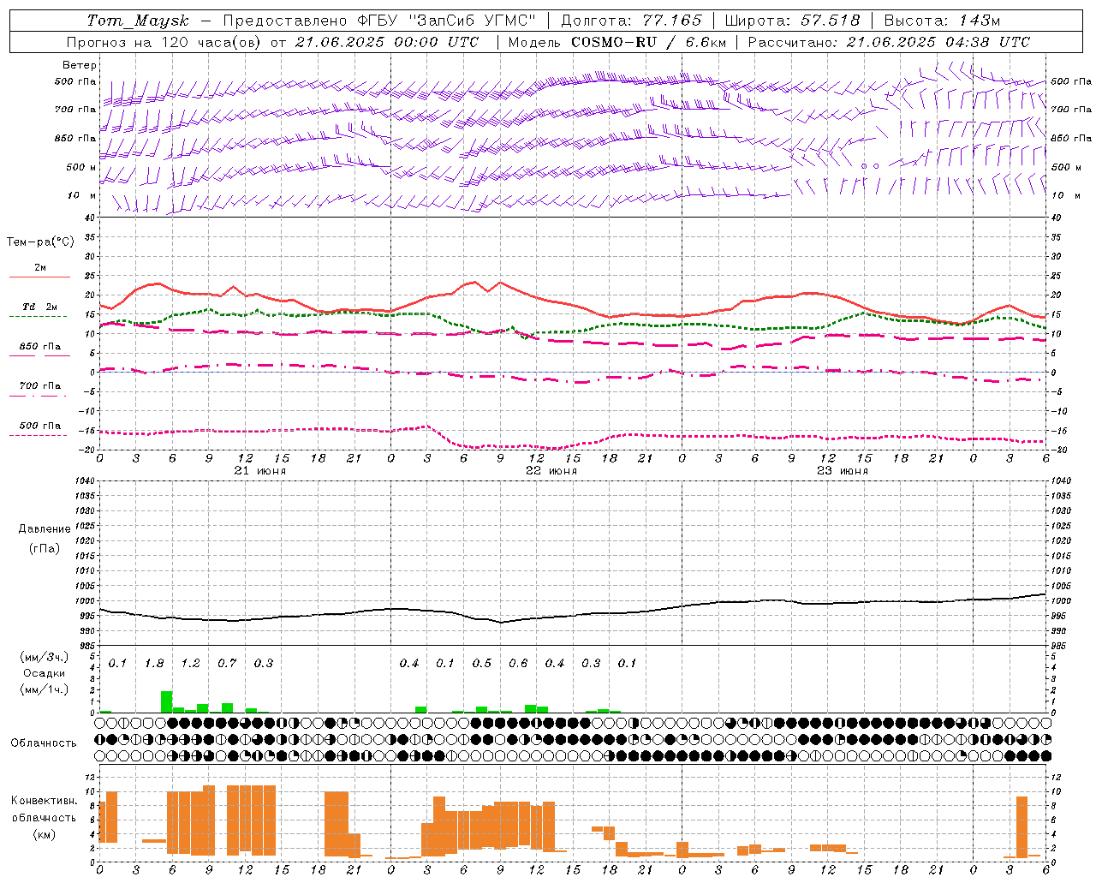The image size is (1096, 877).
Task: Click the 0.5 precipitation value
Action: tap(482, 664)
